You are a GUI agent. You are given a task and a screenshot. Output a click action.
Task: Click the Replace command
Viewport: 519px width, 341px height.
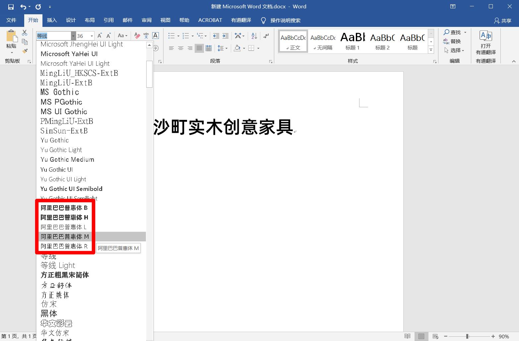(x=455, y=41)
